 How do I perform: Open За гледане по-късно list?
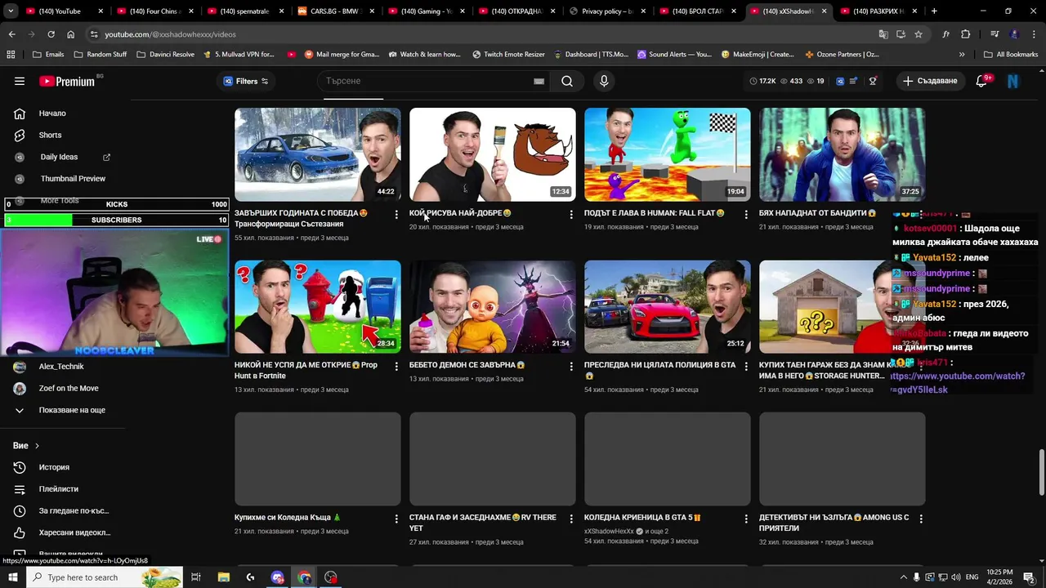74,510
